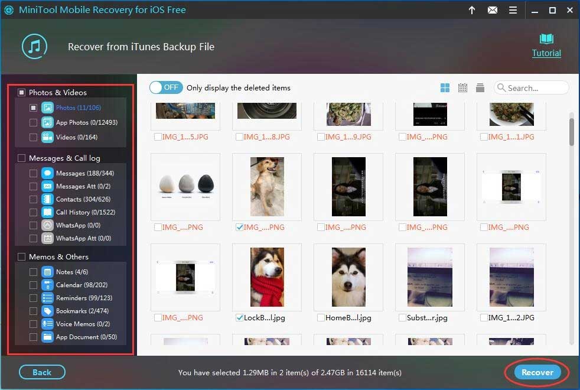Viewport: 580px width, 390px height.
Task: Click the Search input field
Action: click(531, 88)
